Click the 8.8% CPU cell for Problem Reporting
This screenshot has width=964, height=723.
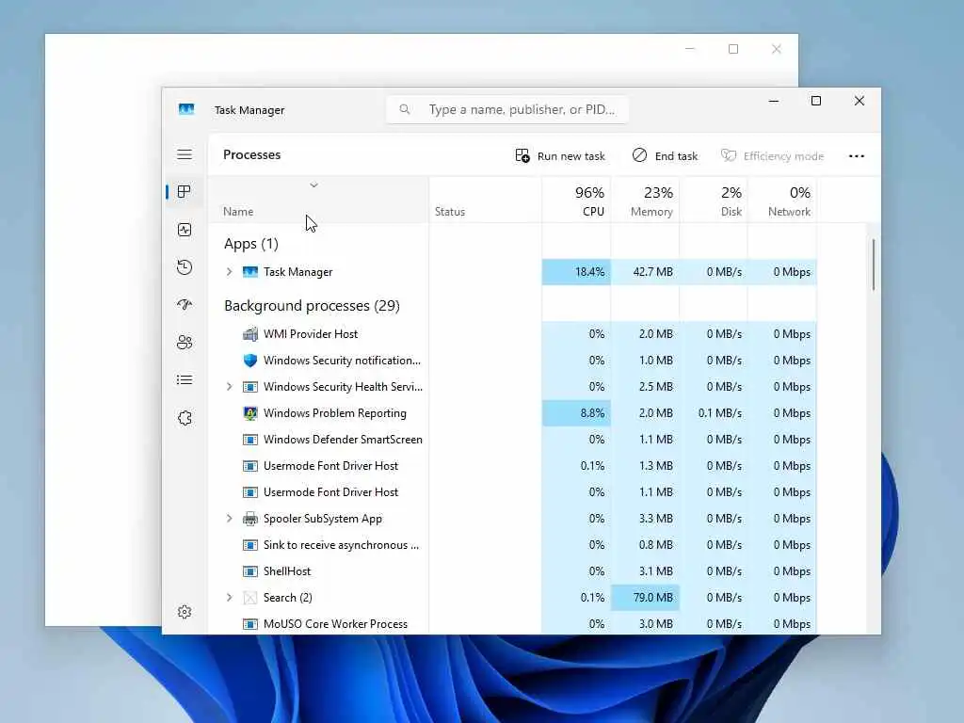click(576, 413)
